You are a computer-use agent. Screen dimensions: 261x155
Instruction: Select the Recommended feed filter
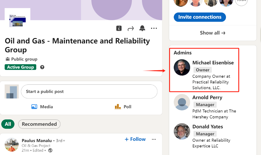tap(39, 124)
